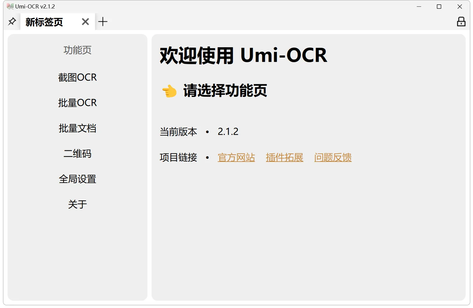Click the pointing hand emoji
The image size is (473, 308).
(x=169, y=91)
